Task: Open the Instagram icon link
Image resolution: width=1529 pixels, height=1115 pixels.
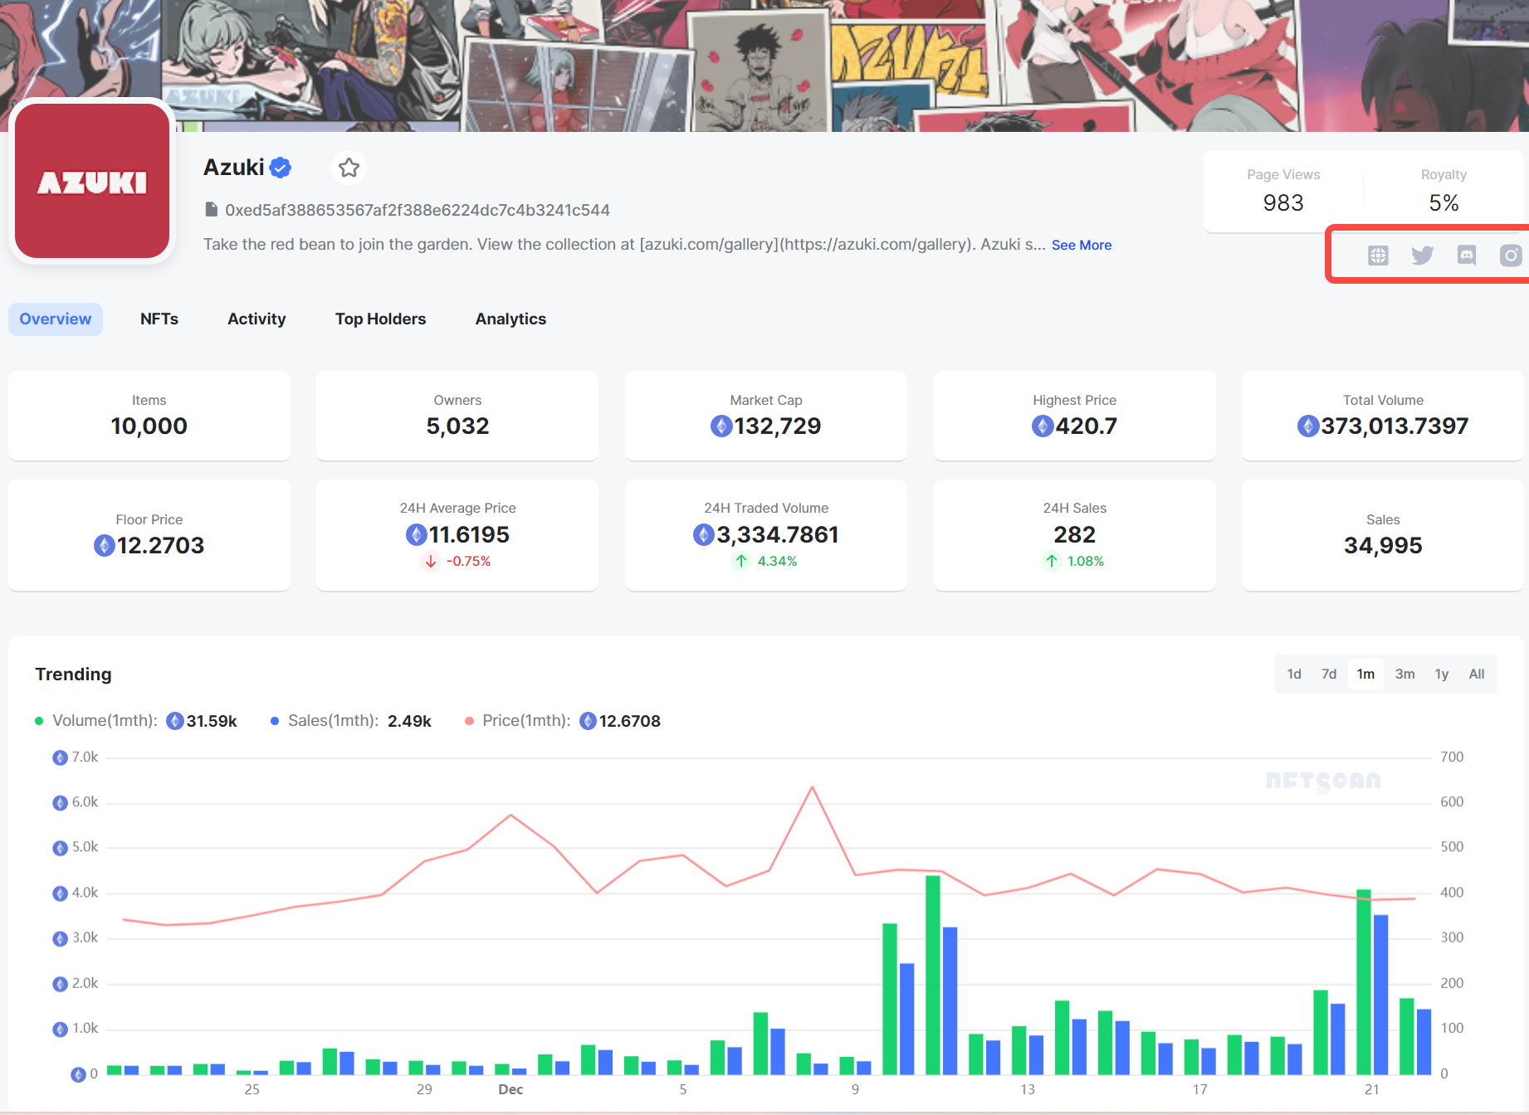Action: (x=1511, y=256)
